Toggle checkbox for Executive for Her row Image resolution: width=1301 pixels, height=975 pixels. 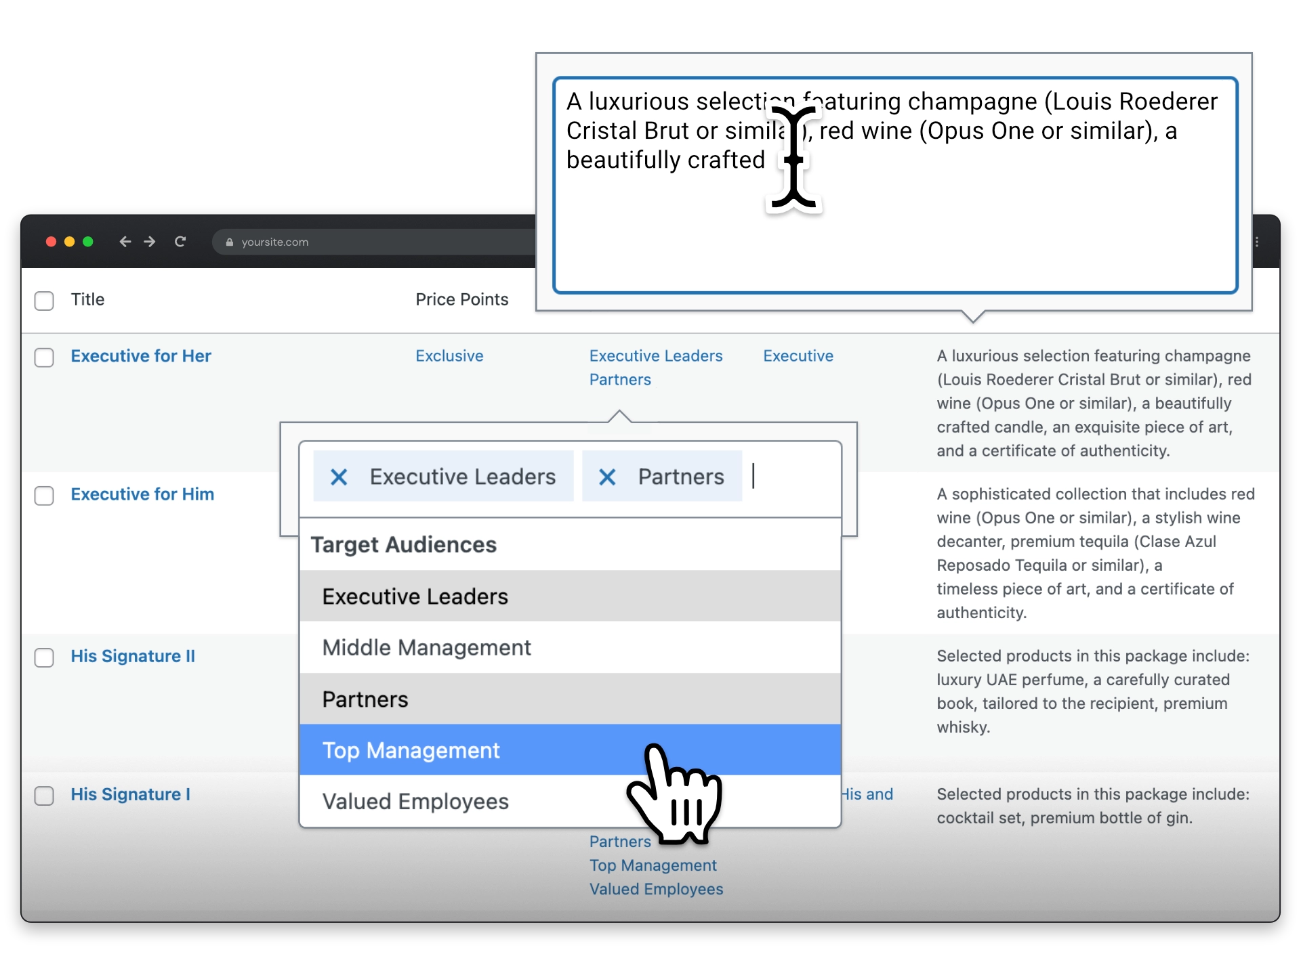pyautogui.click(x=45, y=356)
